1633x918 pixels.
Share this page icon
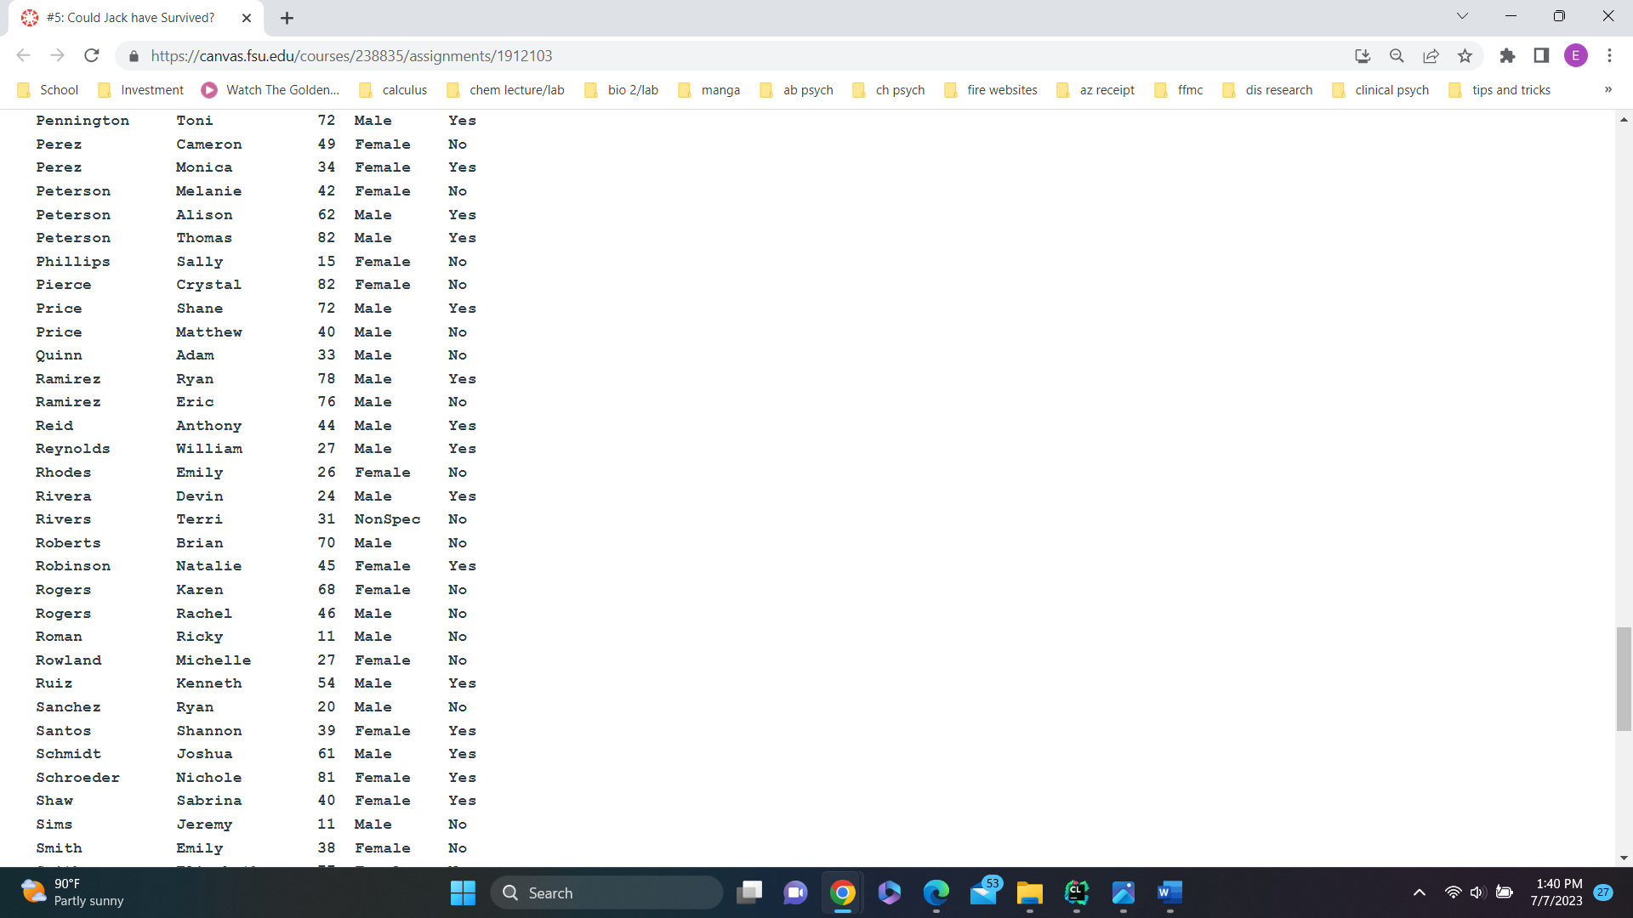pyautogui.click(x=1431, y=56)
